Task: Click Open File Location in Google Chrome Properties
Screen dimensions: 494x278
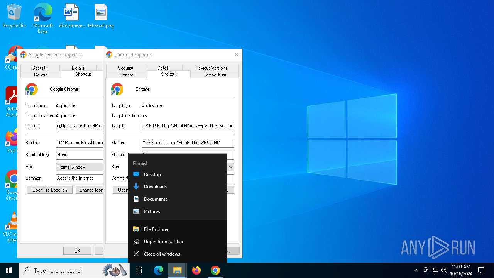Action: coord(50,190)
